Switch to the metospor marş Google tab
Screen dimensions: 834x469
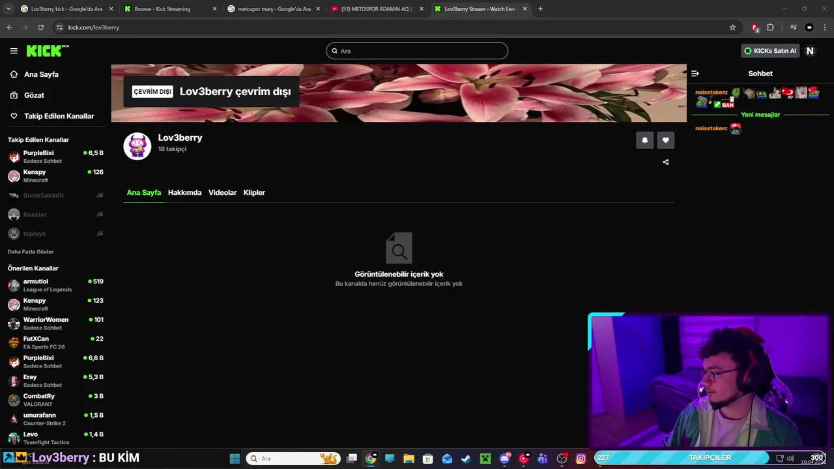(274, 9)
